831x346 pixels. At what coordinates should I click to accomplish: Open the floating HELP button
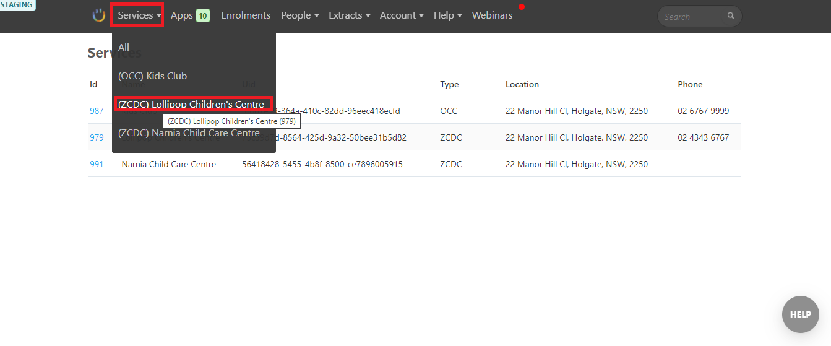800,314
